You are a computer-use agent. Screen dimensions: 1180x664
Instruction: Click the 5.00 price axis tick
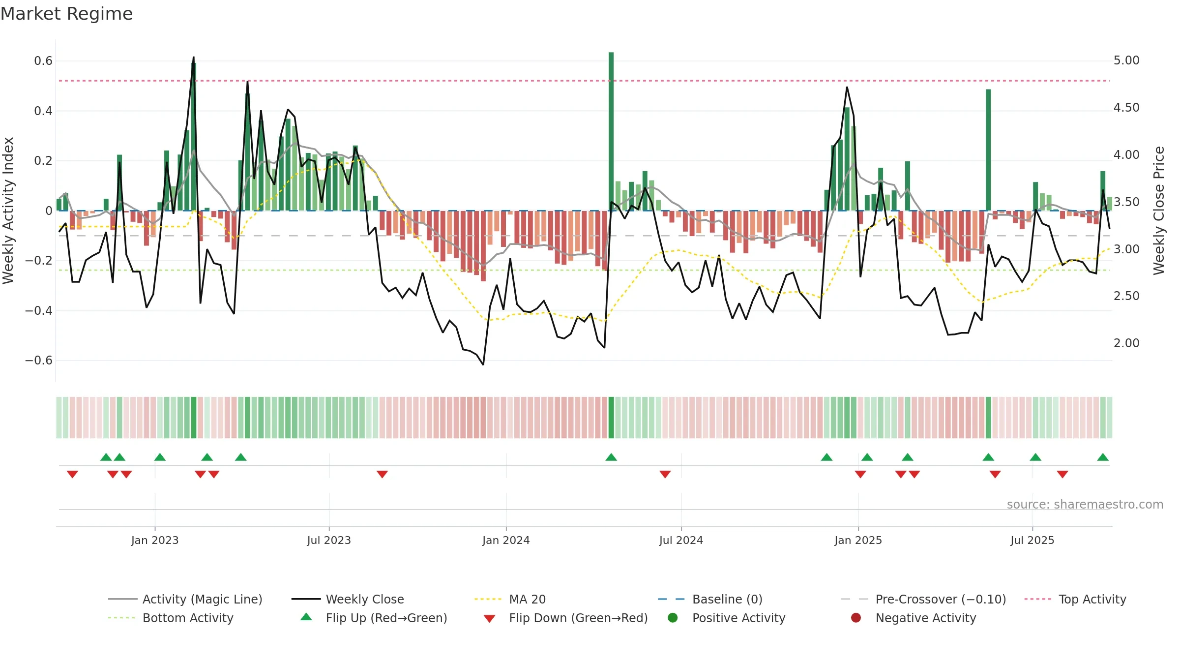pos(1126,60)
